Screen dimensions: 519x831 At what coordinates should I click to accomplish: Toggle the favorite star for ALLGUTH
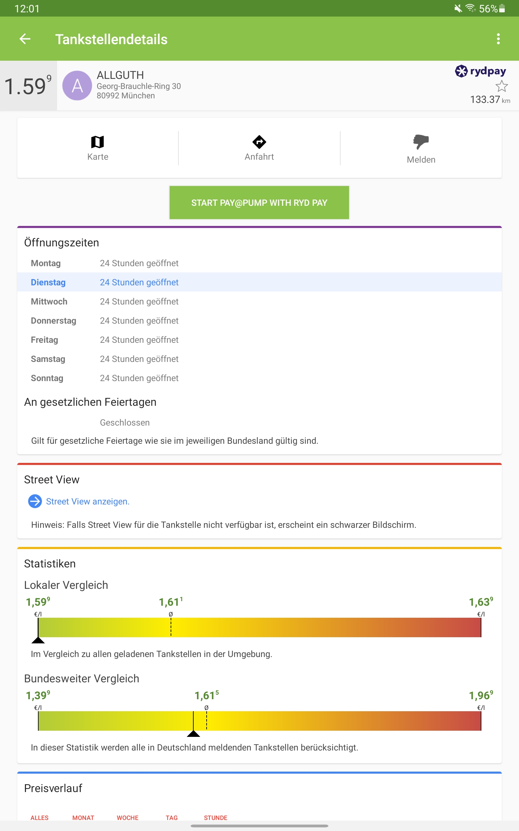pos(501,86)
